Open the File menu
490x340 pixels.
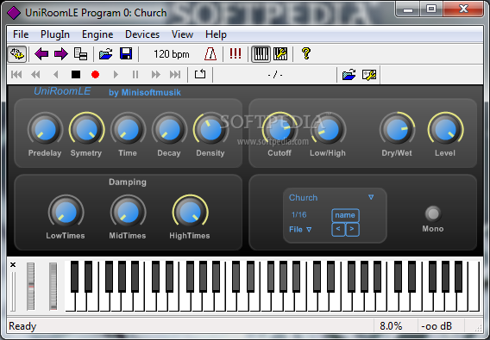(x=21, y=34)
